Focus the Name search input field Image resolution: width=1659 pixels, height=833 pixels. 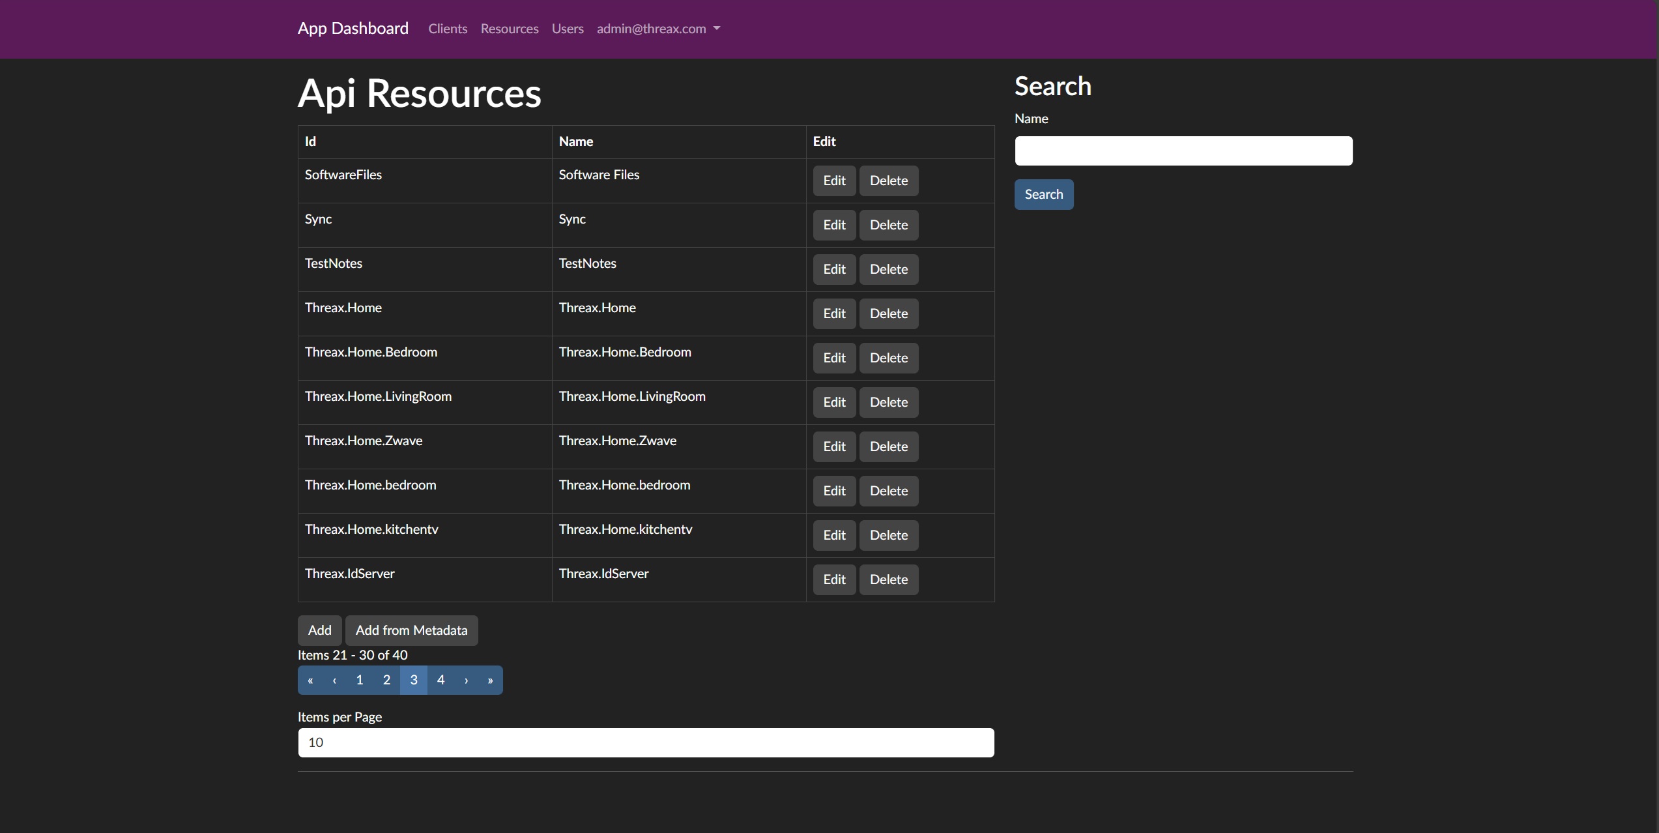(1183, 151)
